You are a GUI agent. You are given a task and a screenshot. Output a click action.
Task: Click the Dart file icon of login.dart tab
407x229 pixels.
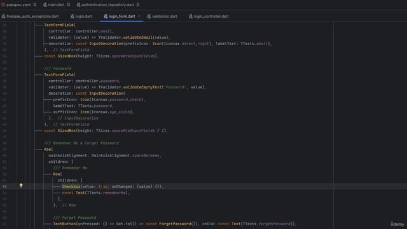72,17
